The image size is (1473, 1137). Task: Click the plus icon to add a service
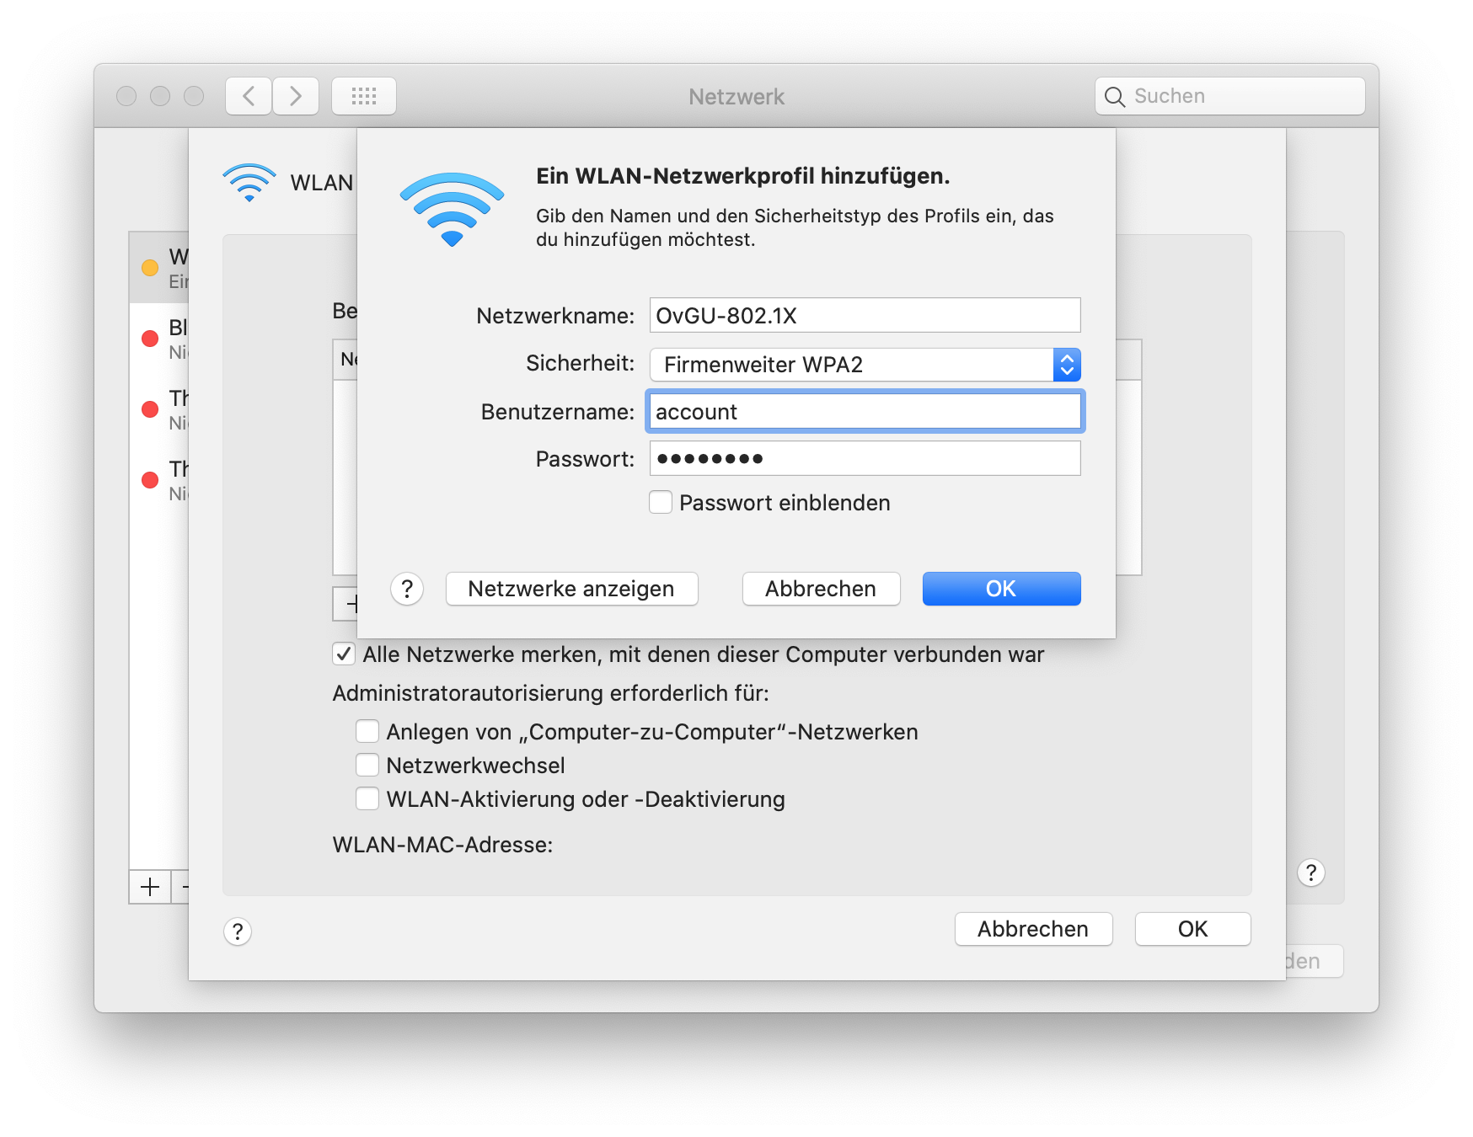click(x=150, y=887)
